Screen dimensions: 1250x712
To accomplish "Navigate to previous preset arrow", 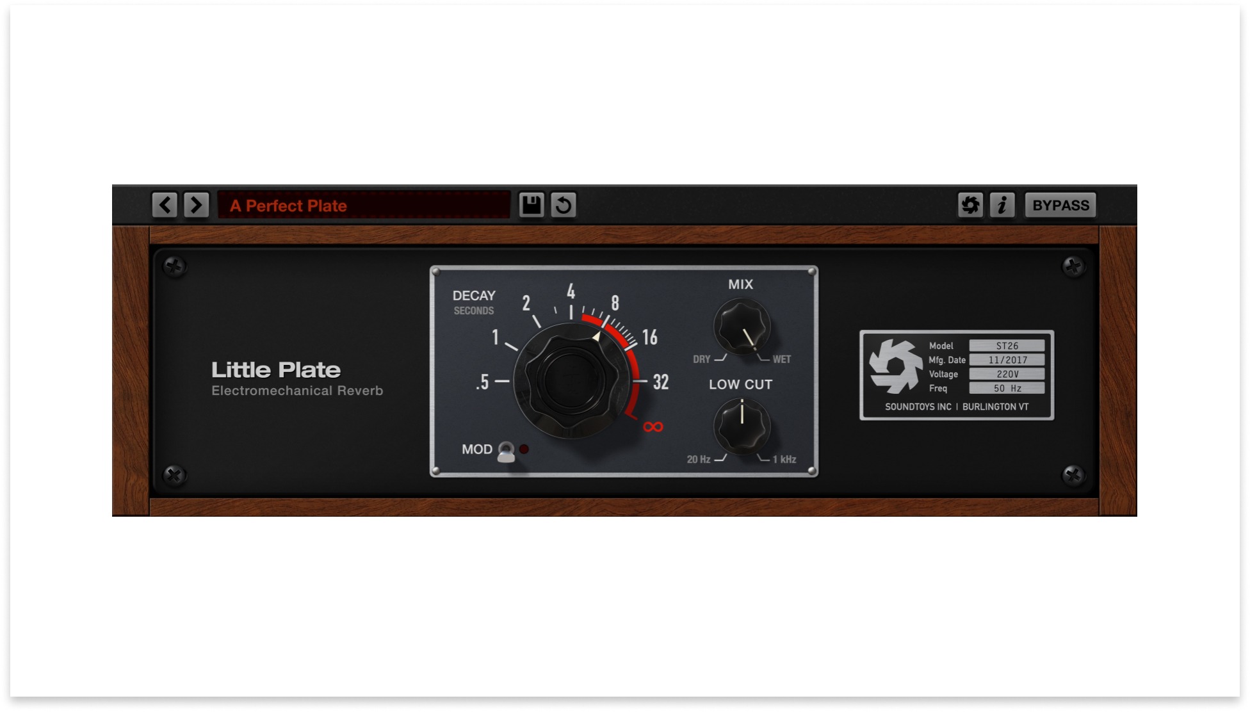I will point(165,204).
